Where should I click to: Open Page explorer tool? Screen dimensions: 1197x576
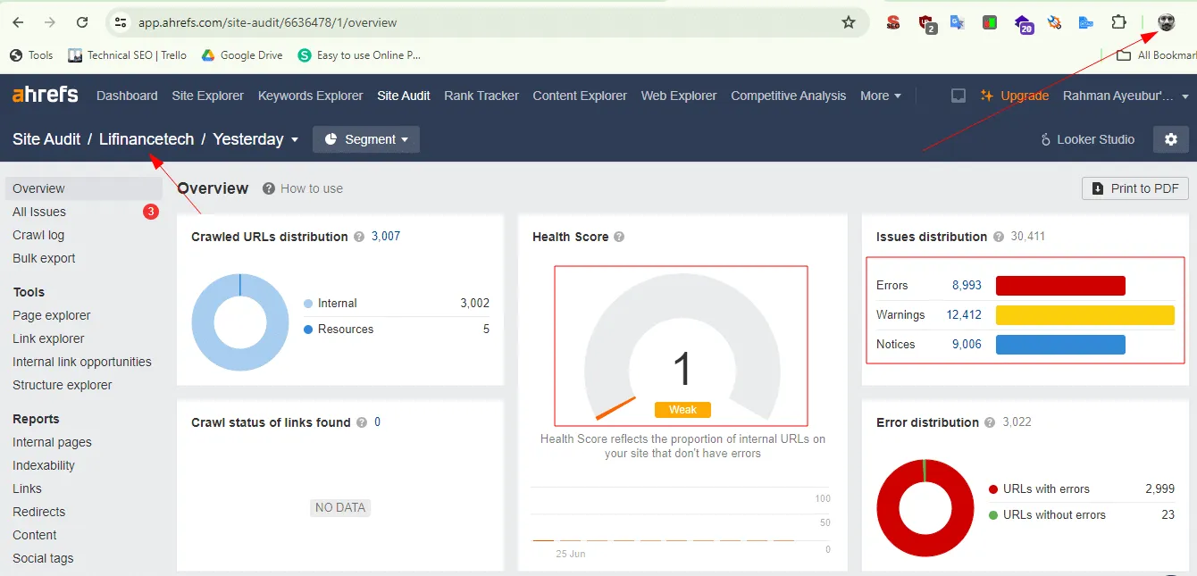coord(52,315)
